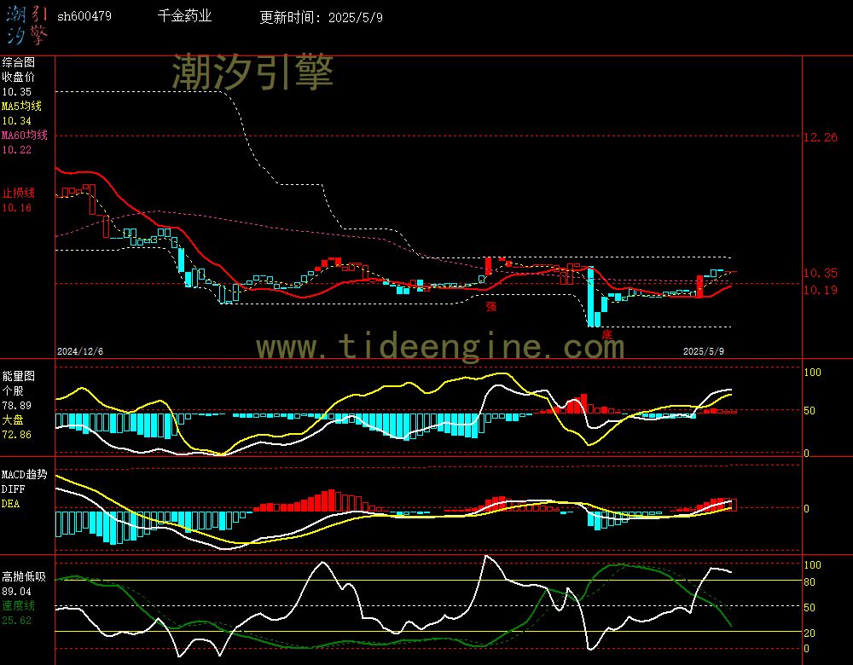Click the 50 mark on the 高抛低吸 axis
This screenshot has height=665, width=853.
point(809,607)
